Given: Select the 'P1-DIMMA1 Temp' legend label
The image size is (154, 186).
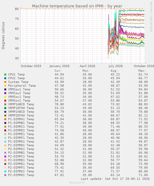Looking at the screenshot, I should (x=21, y=119).
